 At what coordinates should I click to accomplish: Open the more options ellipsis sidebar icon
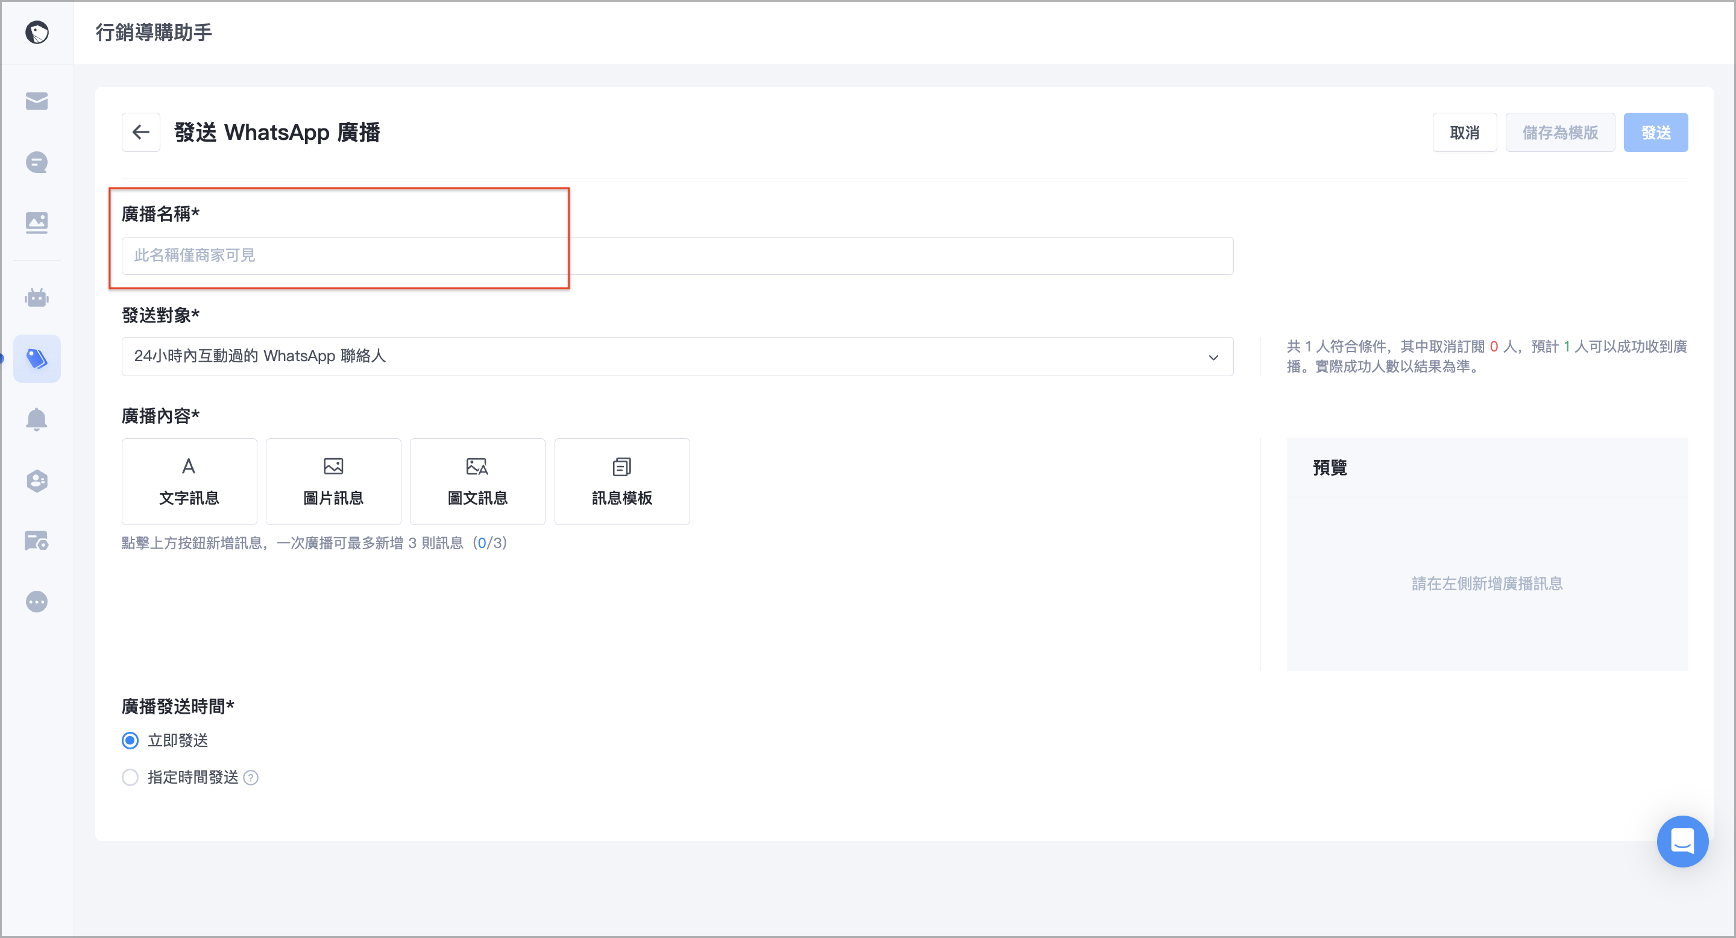(x=37, y=602)
